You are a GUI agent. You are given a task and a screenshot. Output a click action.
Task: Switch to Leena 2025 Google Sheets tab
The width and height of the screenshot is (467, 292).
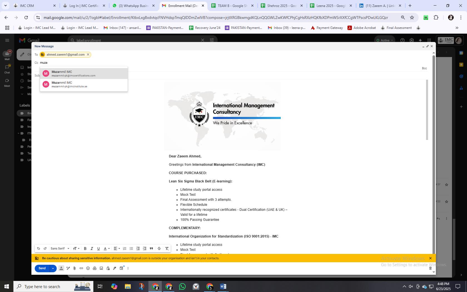[331, 6]
